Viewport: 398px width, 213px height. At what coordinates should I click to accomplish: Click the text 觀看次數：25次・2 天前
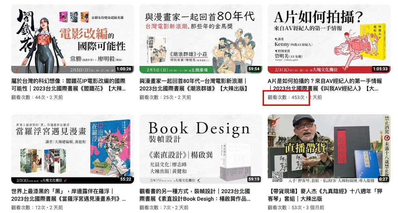coord(165,97)
